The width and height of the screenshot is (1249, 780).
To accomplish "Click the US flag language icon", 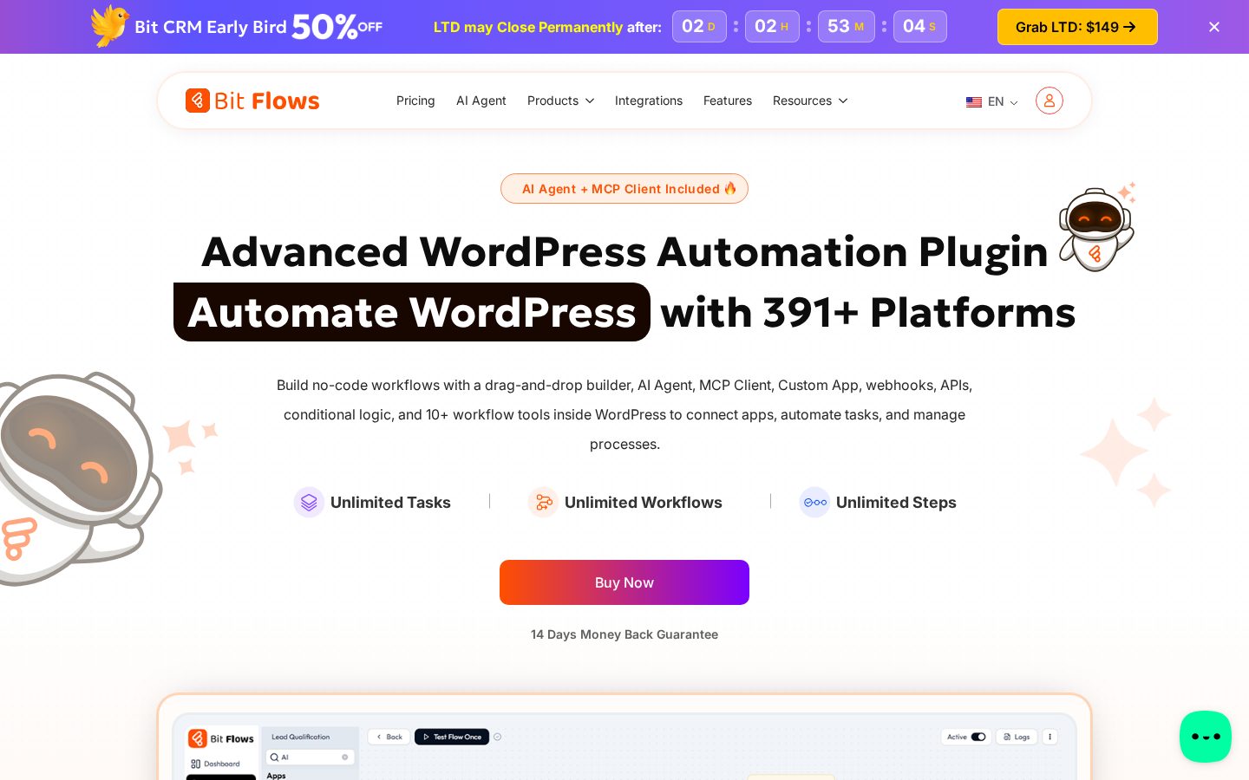I will [x=974, y=101].
